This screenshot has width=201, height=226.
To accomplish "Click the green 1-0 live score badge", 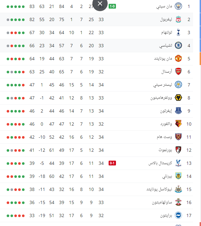I will pos(112,6).
